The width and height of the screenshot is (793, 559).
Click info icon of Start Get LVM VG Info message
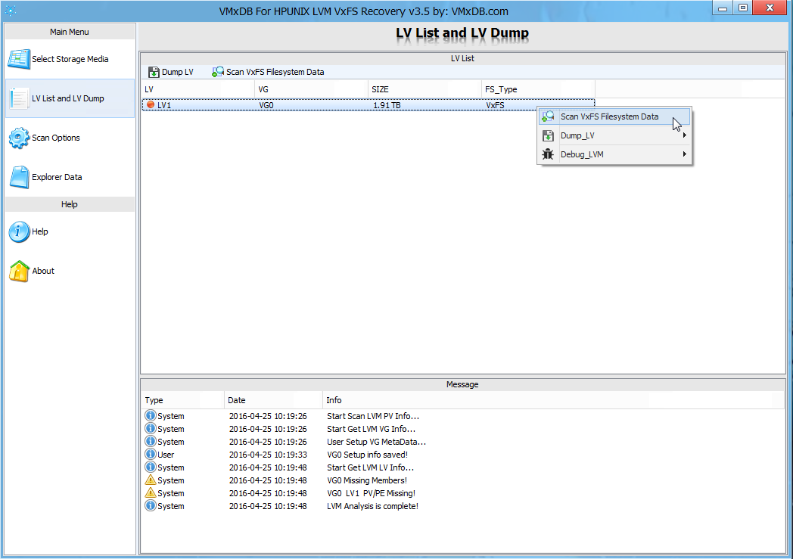[151, 429]
